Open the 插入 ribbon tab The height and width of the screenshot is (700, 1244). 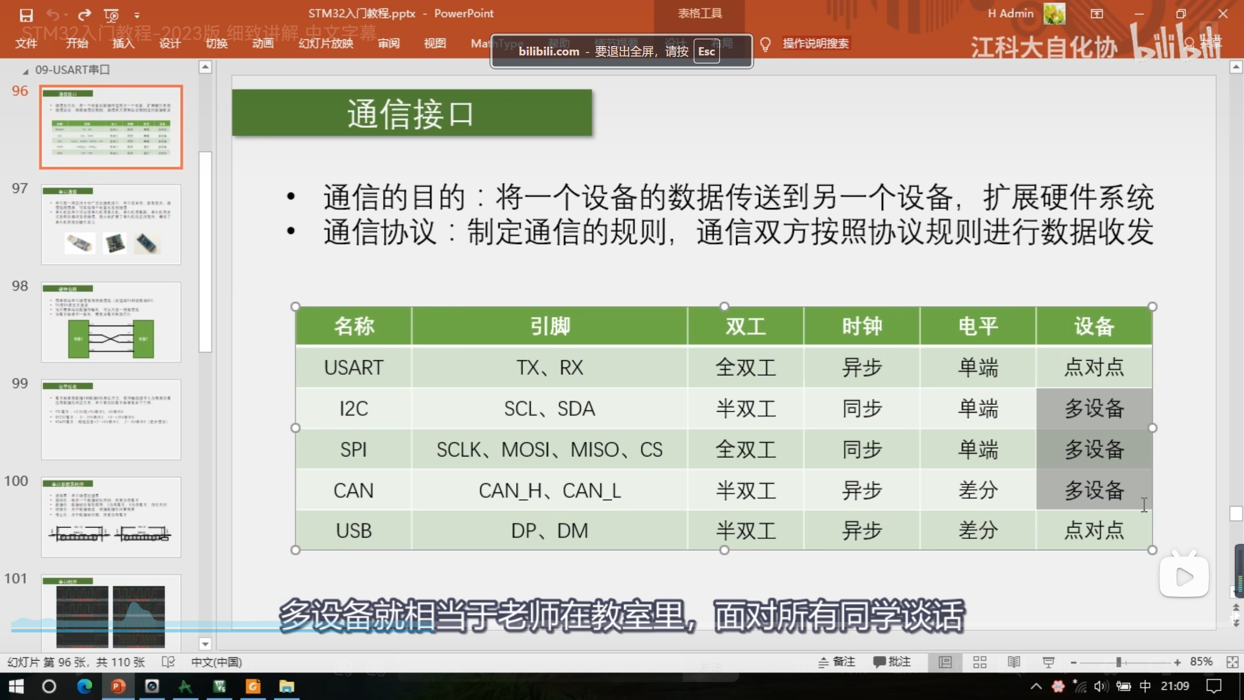point(123,43)
